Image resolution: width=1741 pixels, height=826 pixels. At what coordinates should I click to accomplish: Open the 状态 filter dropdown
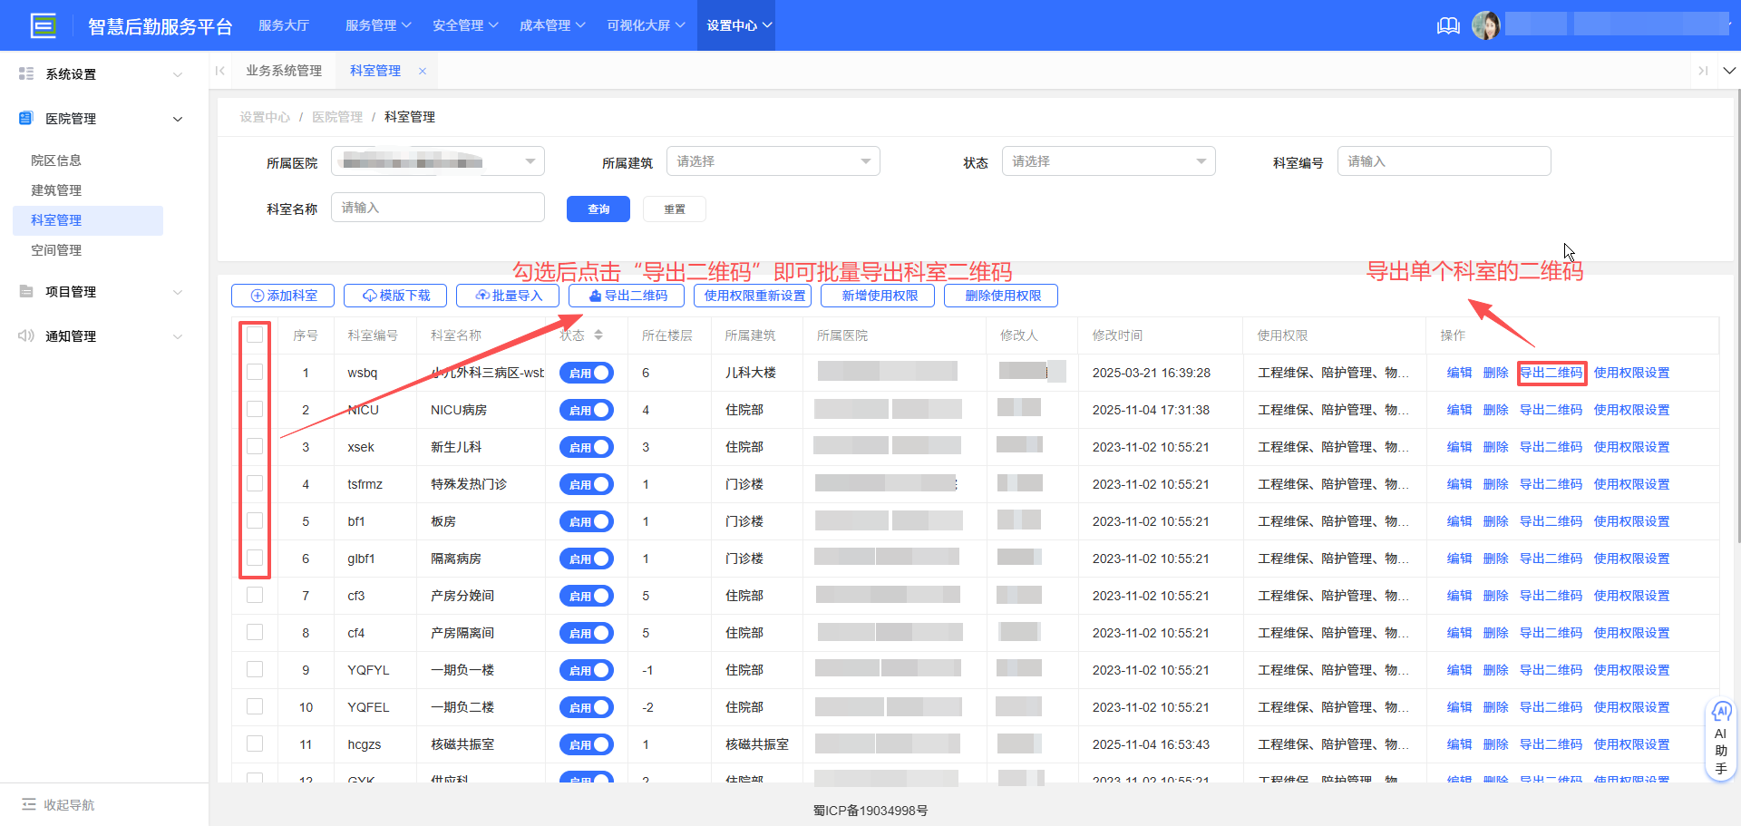point(1107,161)
